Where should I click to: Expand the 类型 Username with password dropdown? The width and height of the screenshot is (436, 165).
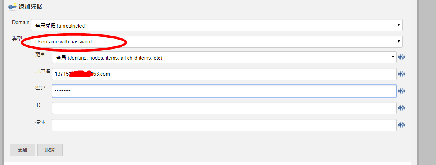tap(217, 41)
